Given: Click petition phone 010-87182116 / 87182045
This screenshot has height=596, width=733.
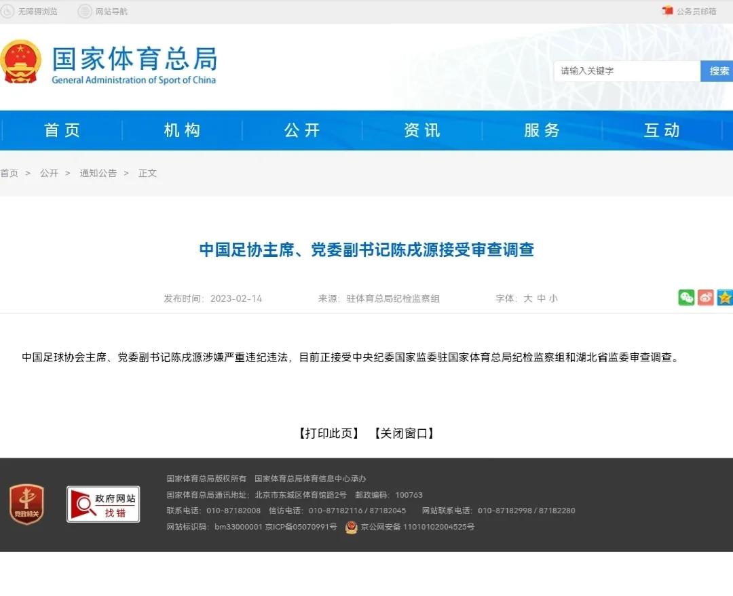Looking at the screenshot, I should point(357,511).
